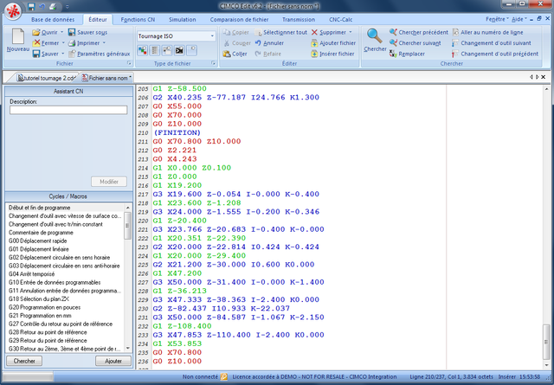554x385 pixels.
Task: Switch to Transmission tab
Action: click(299, 19)
